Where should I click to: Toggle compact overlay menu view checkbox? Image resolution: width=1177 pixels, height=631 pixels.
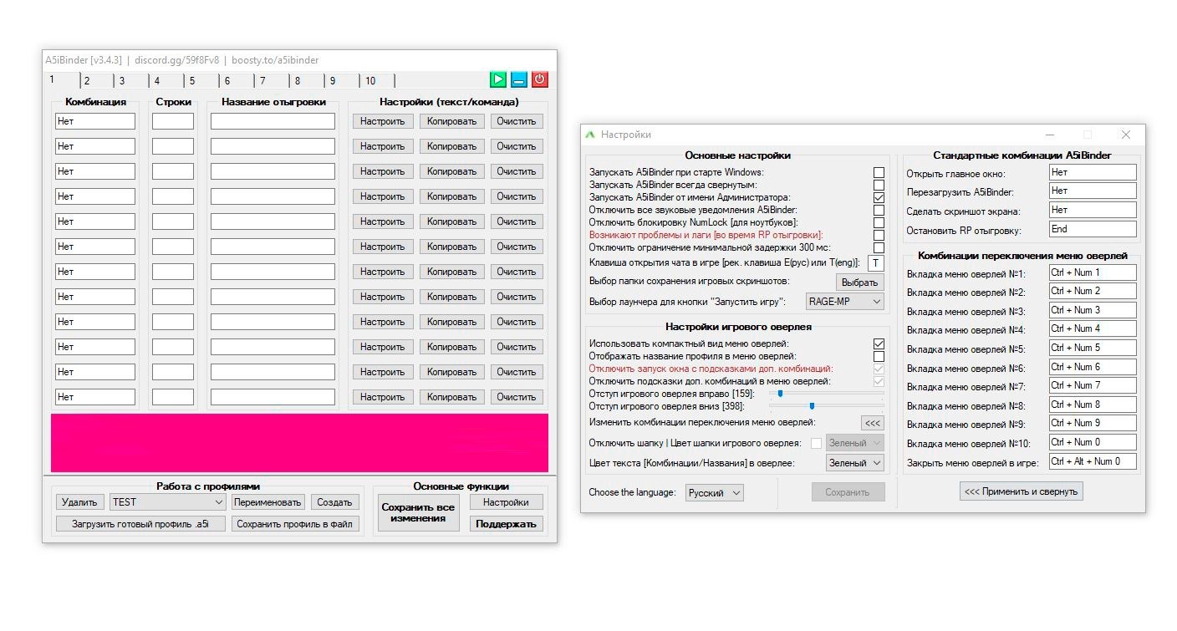(879, 343)
